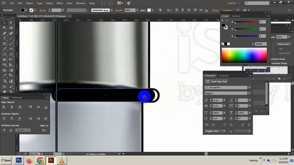Select the Hand tool
294x165 pixels.
[5, 91]
